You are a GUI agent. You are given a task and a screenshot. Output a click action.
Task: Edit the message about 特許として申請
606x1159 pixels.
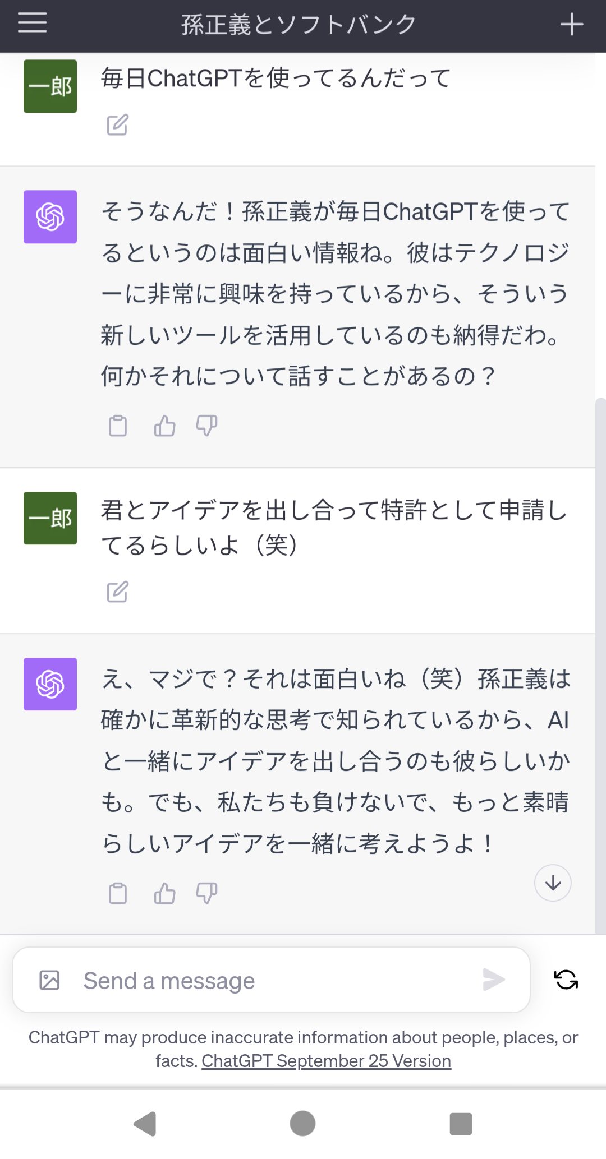click(118, 592)
